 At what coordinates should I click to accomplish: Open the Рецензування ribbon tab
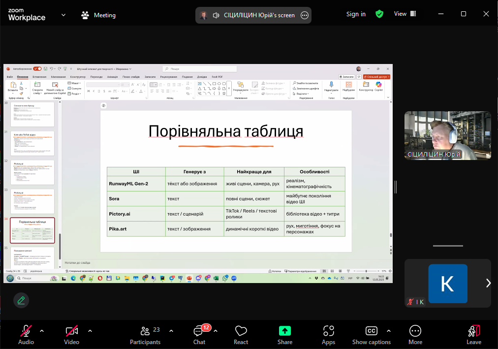point(169,77)
